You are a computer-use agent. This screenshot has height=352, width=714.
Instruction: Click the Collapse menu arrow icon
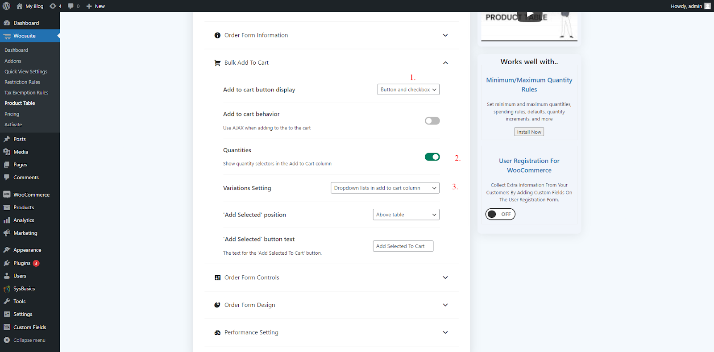pos(7,340)
